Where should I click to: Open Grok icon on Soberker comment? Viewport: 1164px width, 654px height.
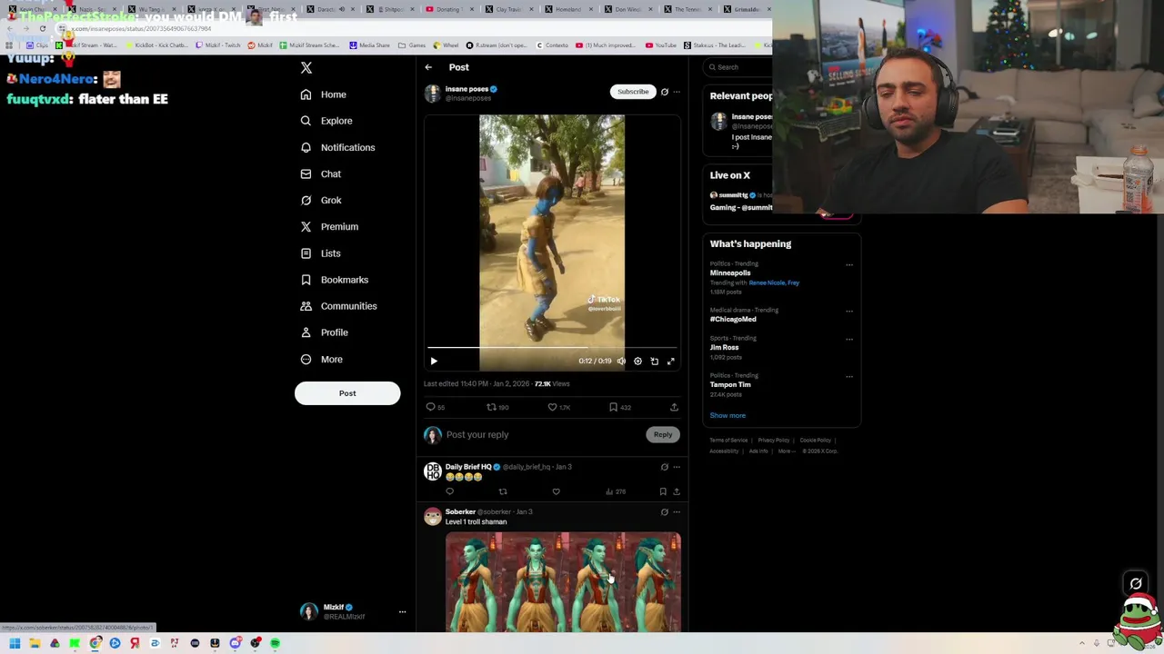point(665,512)
